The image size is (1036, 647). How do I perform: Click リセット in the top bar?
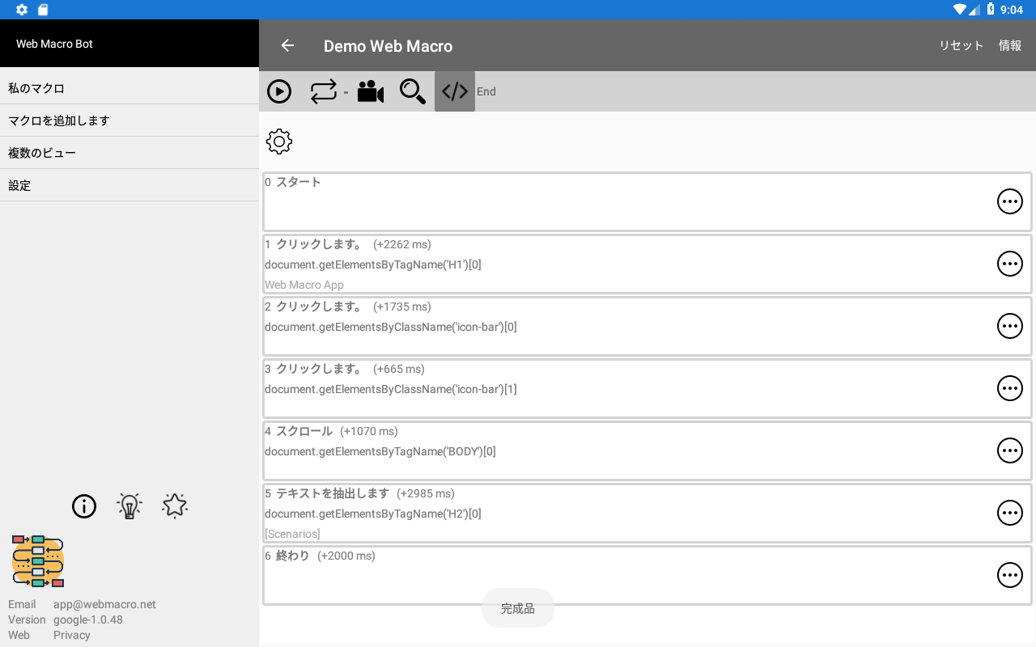(x=961, y=45)
